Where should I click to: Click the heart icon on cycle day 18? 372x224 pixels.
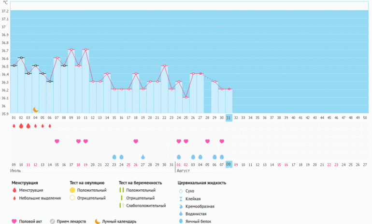(x=136, y=141)
